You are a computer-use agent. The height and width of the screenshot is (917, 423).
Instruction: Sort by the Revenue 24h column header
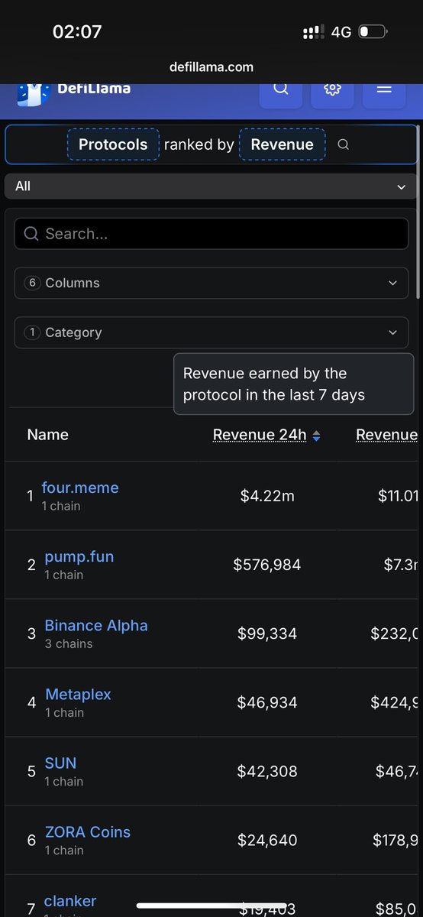(x=260, y=435)
